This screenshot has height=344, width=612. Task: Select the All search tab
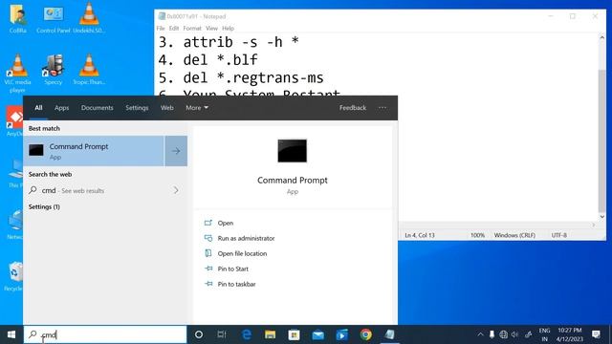click(38, 108)
